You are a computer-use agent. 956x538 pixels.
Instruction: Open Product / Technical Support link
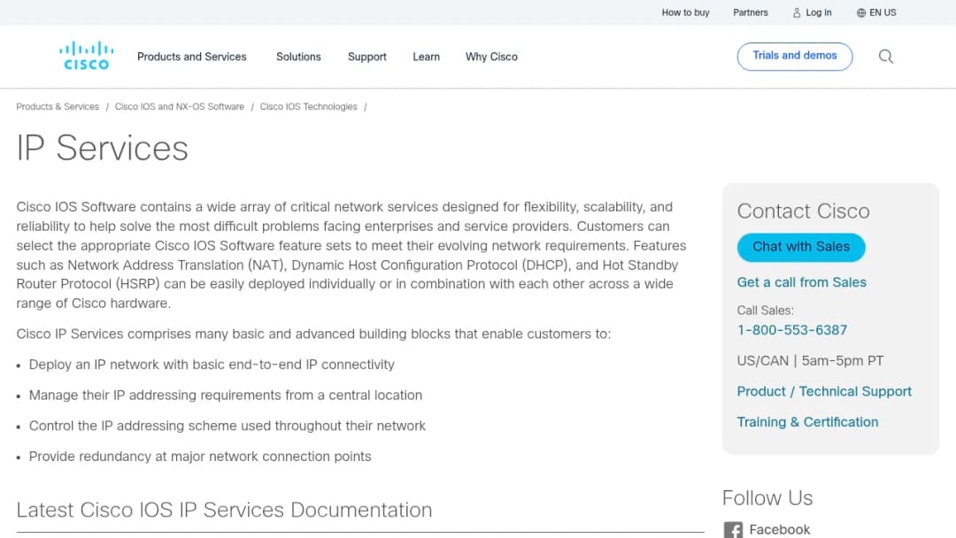(x=824, y=391)
